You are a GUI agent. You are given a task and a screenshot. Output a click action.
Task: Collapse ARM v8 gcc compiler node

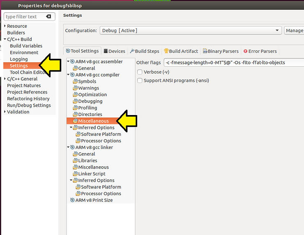tap(68, 75)
